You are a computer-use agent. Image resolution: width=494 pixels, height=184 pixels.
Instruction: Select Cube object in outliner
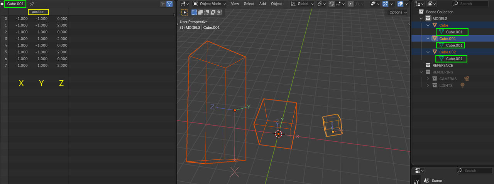(x=444, y=25)
